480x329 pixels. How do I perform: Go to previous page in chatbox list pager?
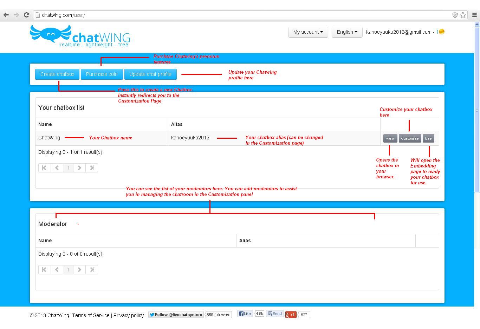pos(57,168)
